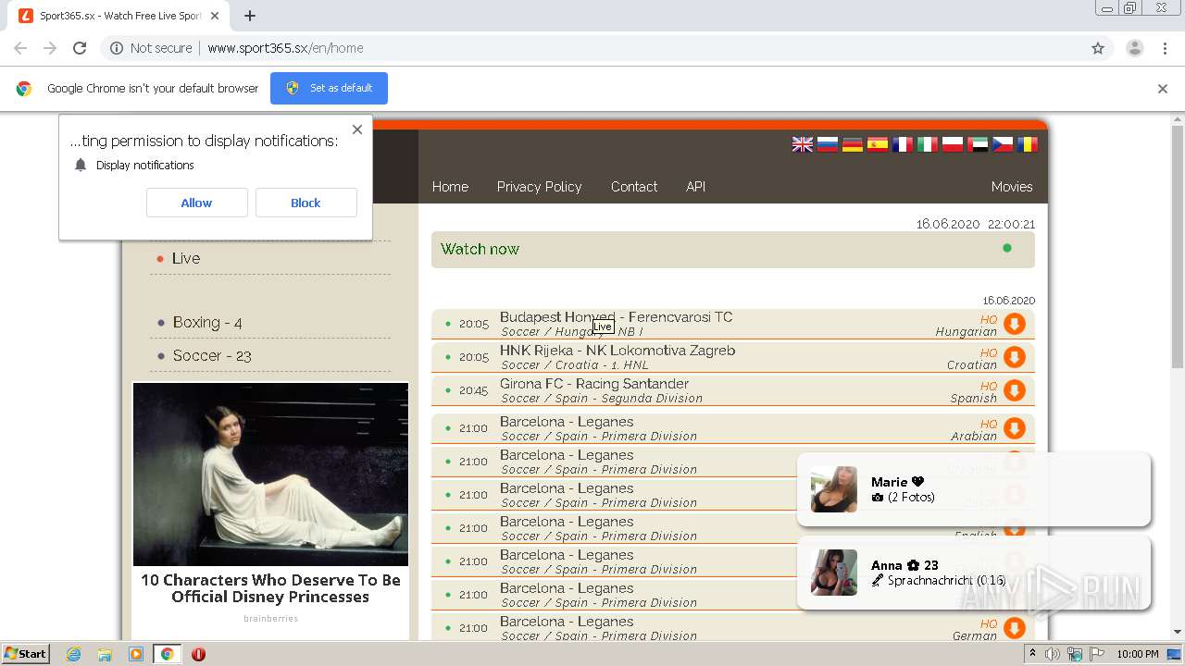The height and width of the screenshot is (666, 1185).
Task: Open the Chrome profile avatar
Action: (1135, 48)
